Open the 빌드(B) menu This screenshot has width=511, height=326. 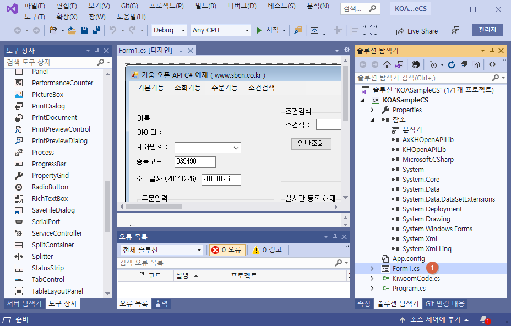(205, 6)
